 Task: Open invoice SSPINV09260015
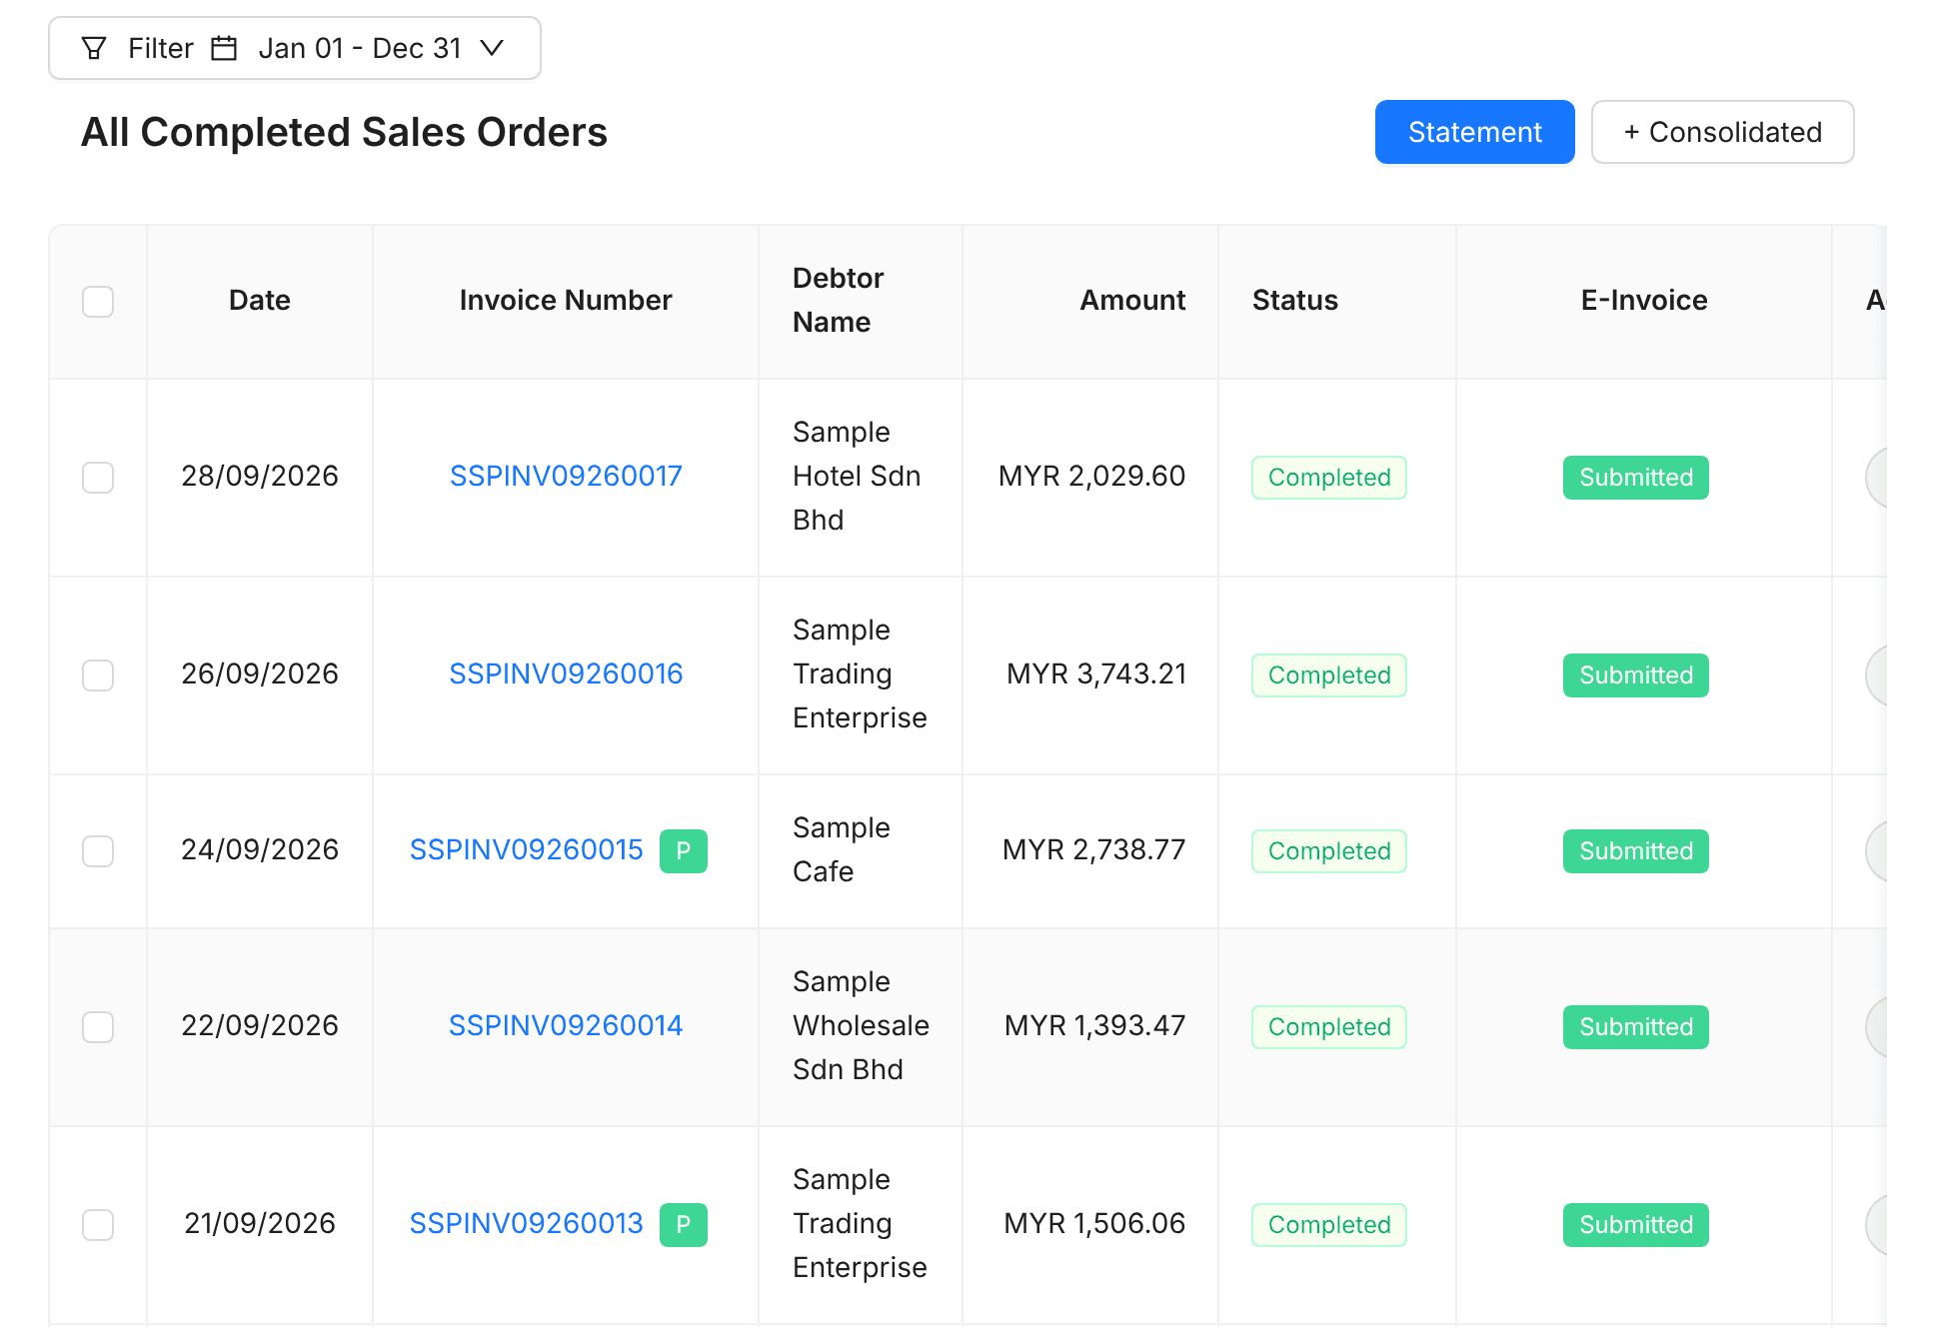527,849
